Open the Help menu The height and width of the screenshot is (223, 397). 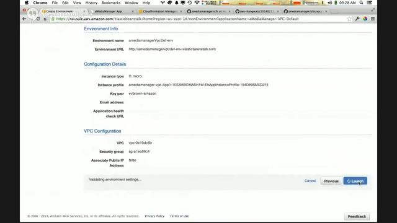146,2
